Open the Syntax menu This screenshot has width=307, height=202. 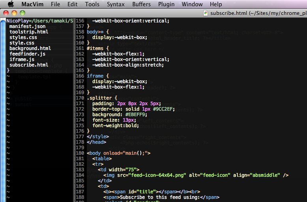(x=116, y=4)
